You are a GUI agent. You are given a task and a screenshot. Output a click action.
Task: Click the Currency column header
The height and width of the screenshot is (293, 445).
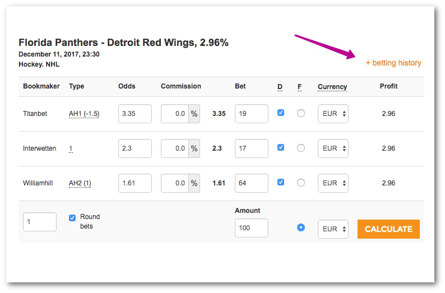tap(332, 86)
